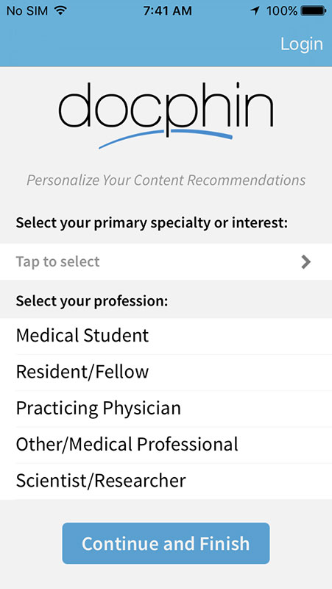Tap the Wi-Fi signal icon
This screenshot has height=589, width=332.
[x=60, y=10]
